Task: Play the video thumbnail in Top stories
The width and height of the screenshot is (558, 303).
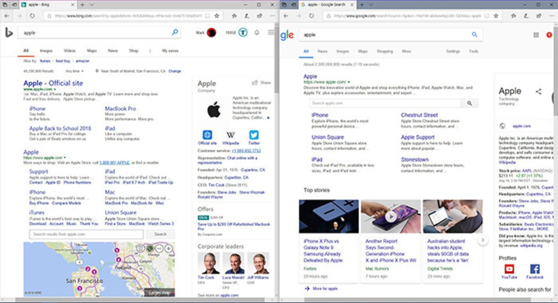Action: point(391,216)
